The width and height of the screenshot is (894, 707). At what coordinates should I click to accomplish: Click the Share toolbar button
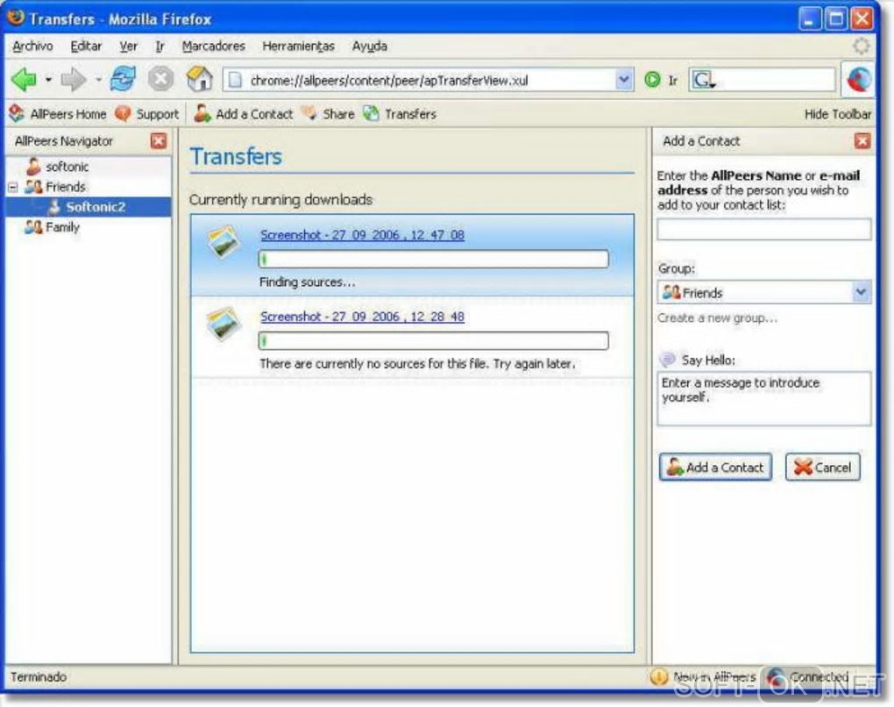click(x=328, y=114)
